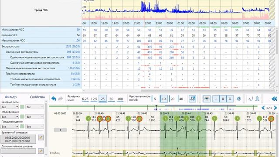Viewport: 279px width, 157px height.
Task: Edit the Временной интервал with the pencil icon
Action: click(x=41, y=137)
